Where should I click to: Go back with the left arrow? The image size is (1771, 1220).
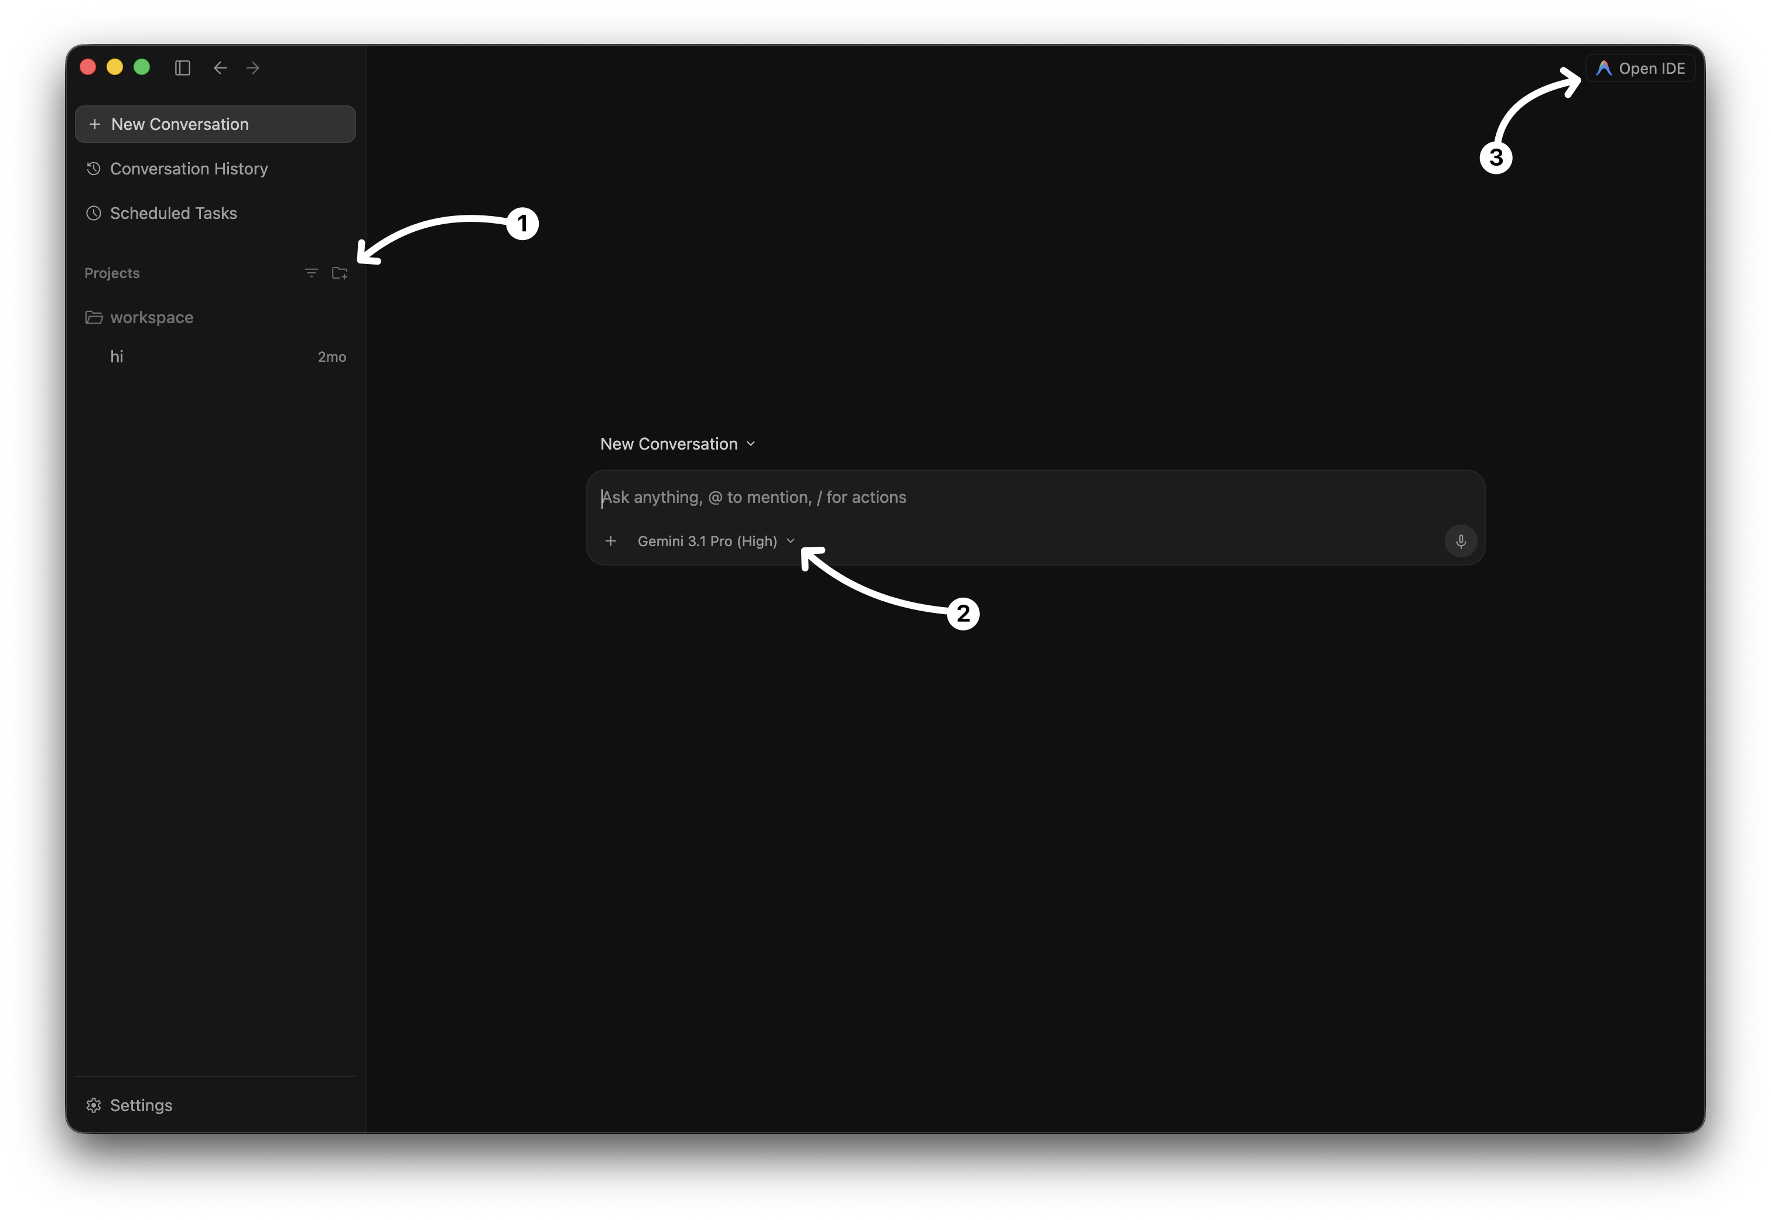click(220, 68)
